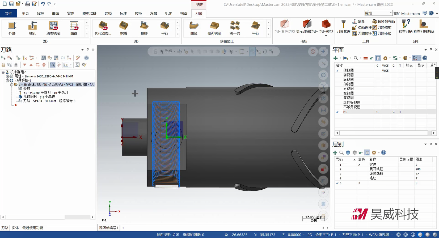Add a new view sheet tab
This screenshot has width=439, height=238.
(x=123, y=228)
